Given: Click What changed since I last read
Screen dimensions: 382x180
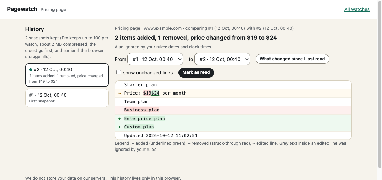Looking at the screenshot, I should point(292,59).
